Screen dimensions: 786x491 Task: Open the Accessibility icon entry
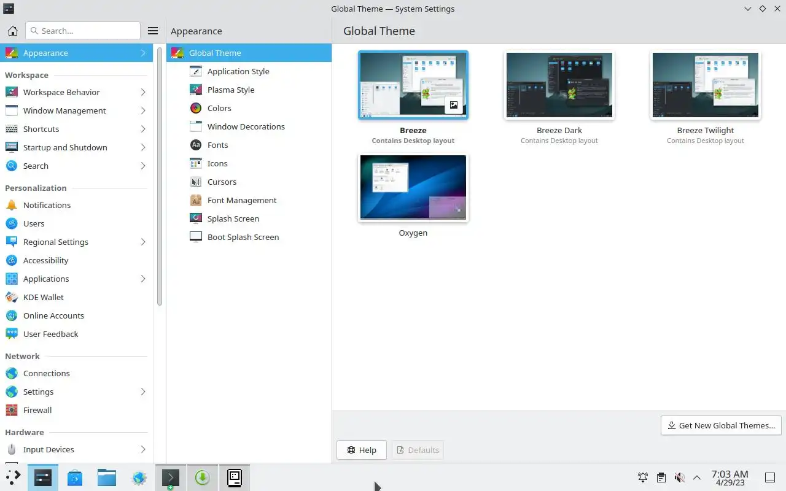[12, 260]
